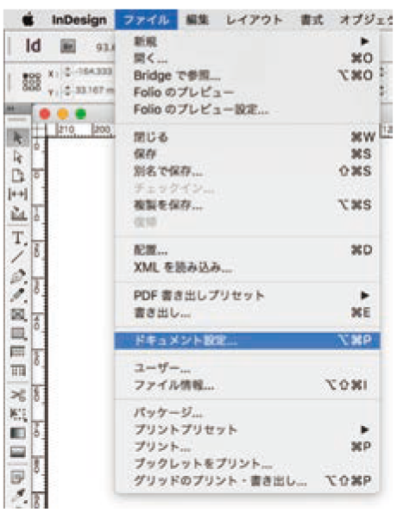Open the InDesign application menu
Screen dimensions: 397x513
pyautogui.click(x=79, y=20)
